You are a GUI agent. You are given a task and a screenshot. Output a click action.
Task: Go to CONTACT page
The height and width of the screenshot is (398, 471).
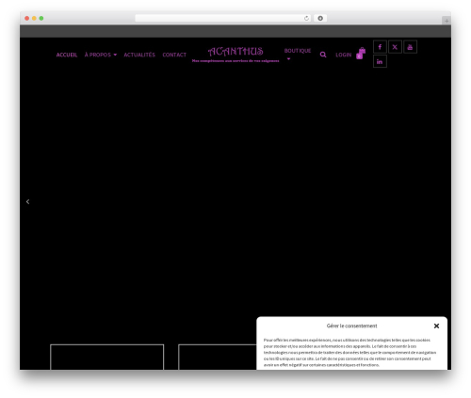[x=174, y=55]
